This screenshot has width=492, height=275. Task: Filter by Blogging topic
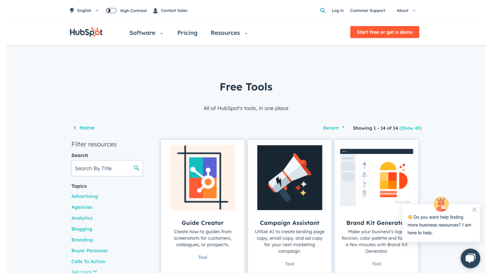tap(82, 229)
